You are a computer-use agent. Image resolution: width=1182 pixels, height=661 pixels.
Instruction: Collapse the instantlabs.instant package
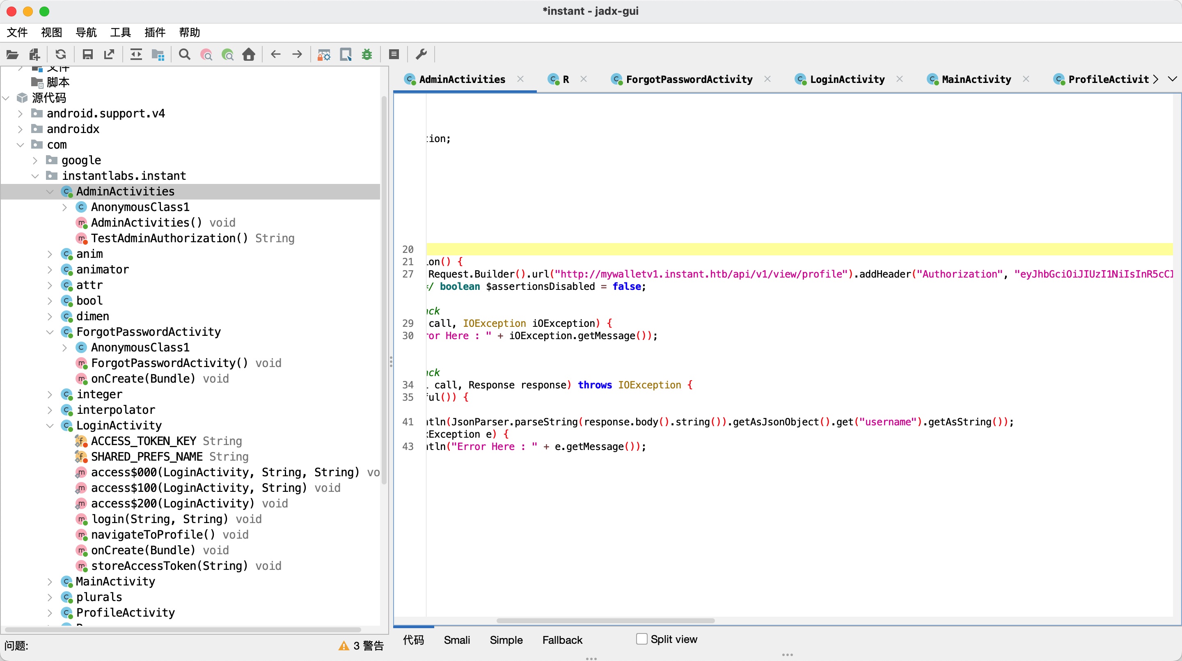[35, 176]
